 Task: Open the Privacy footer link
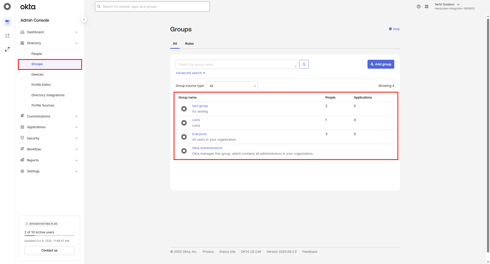[x=208, y=252]
